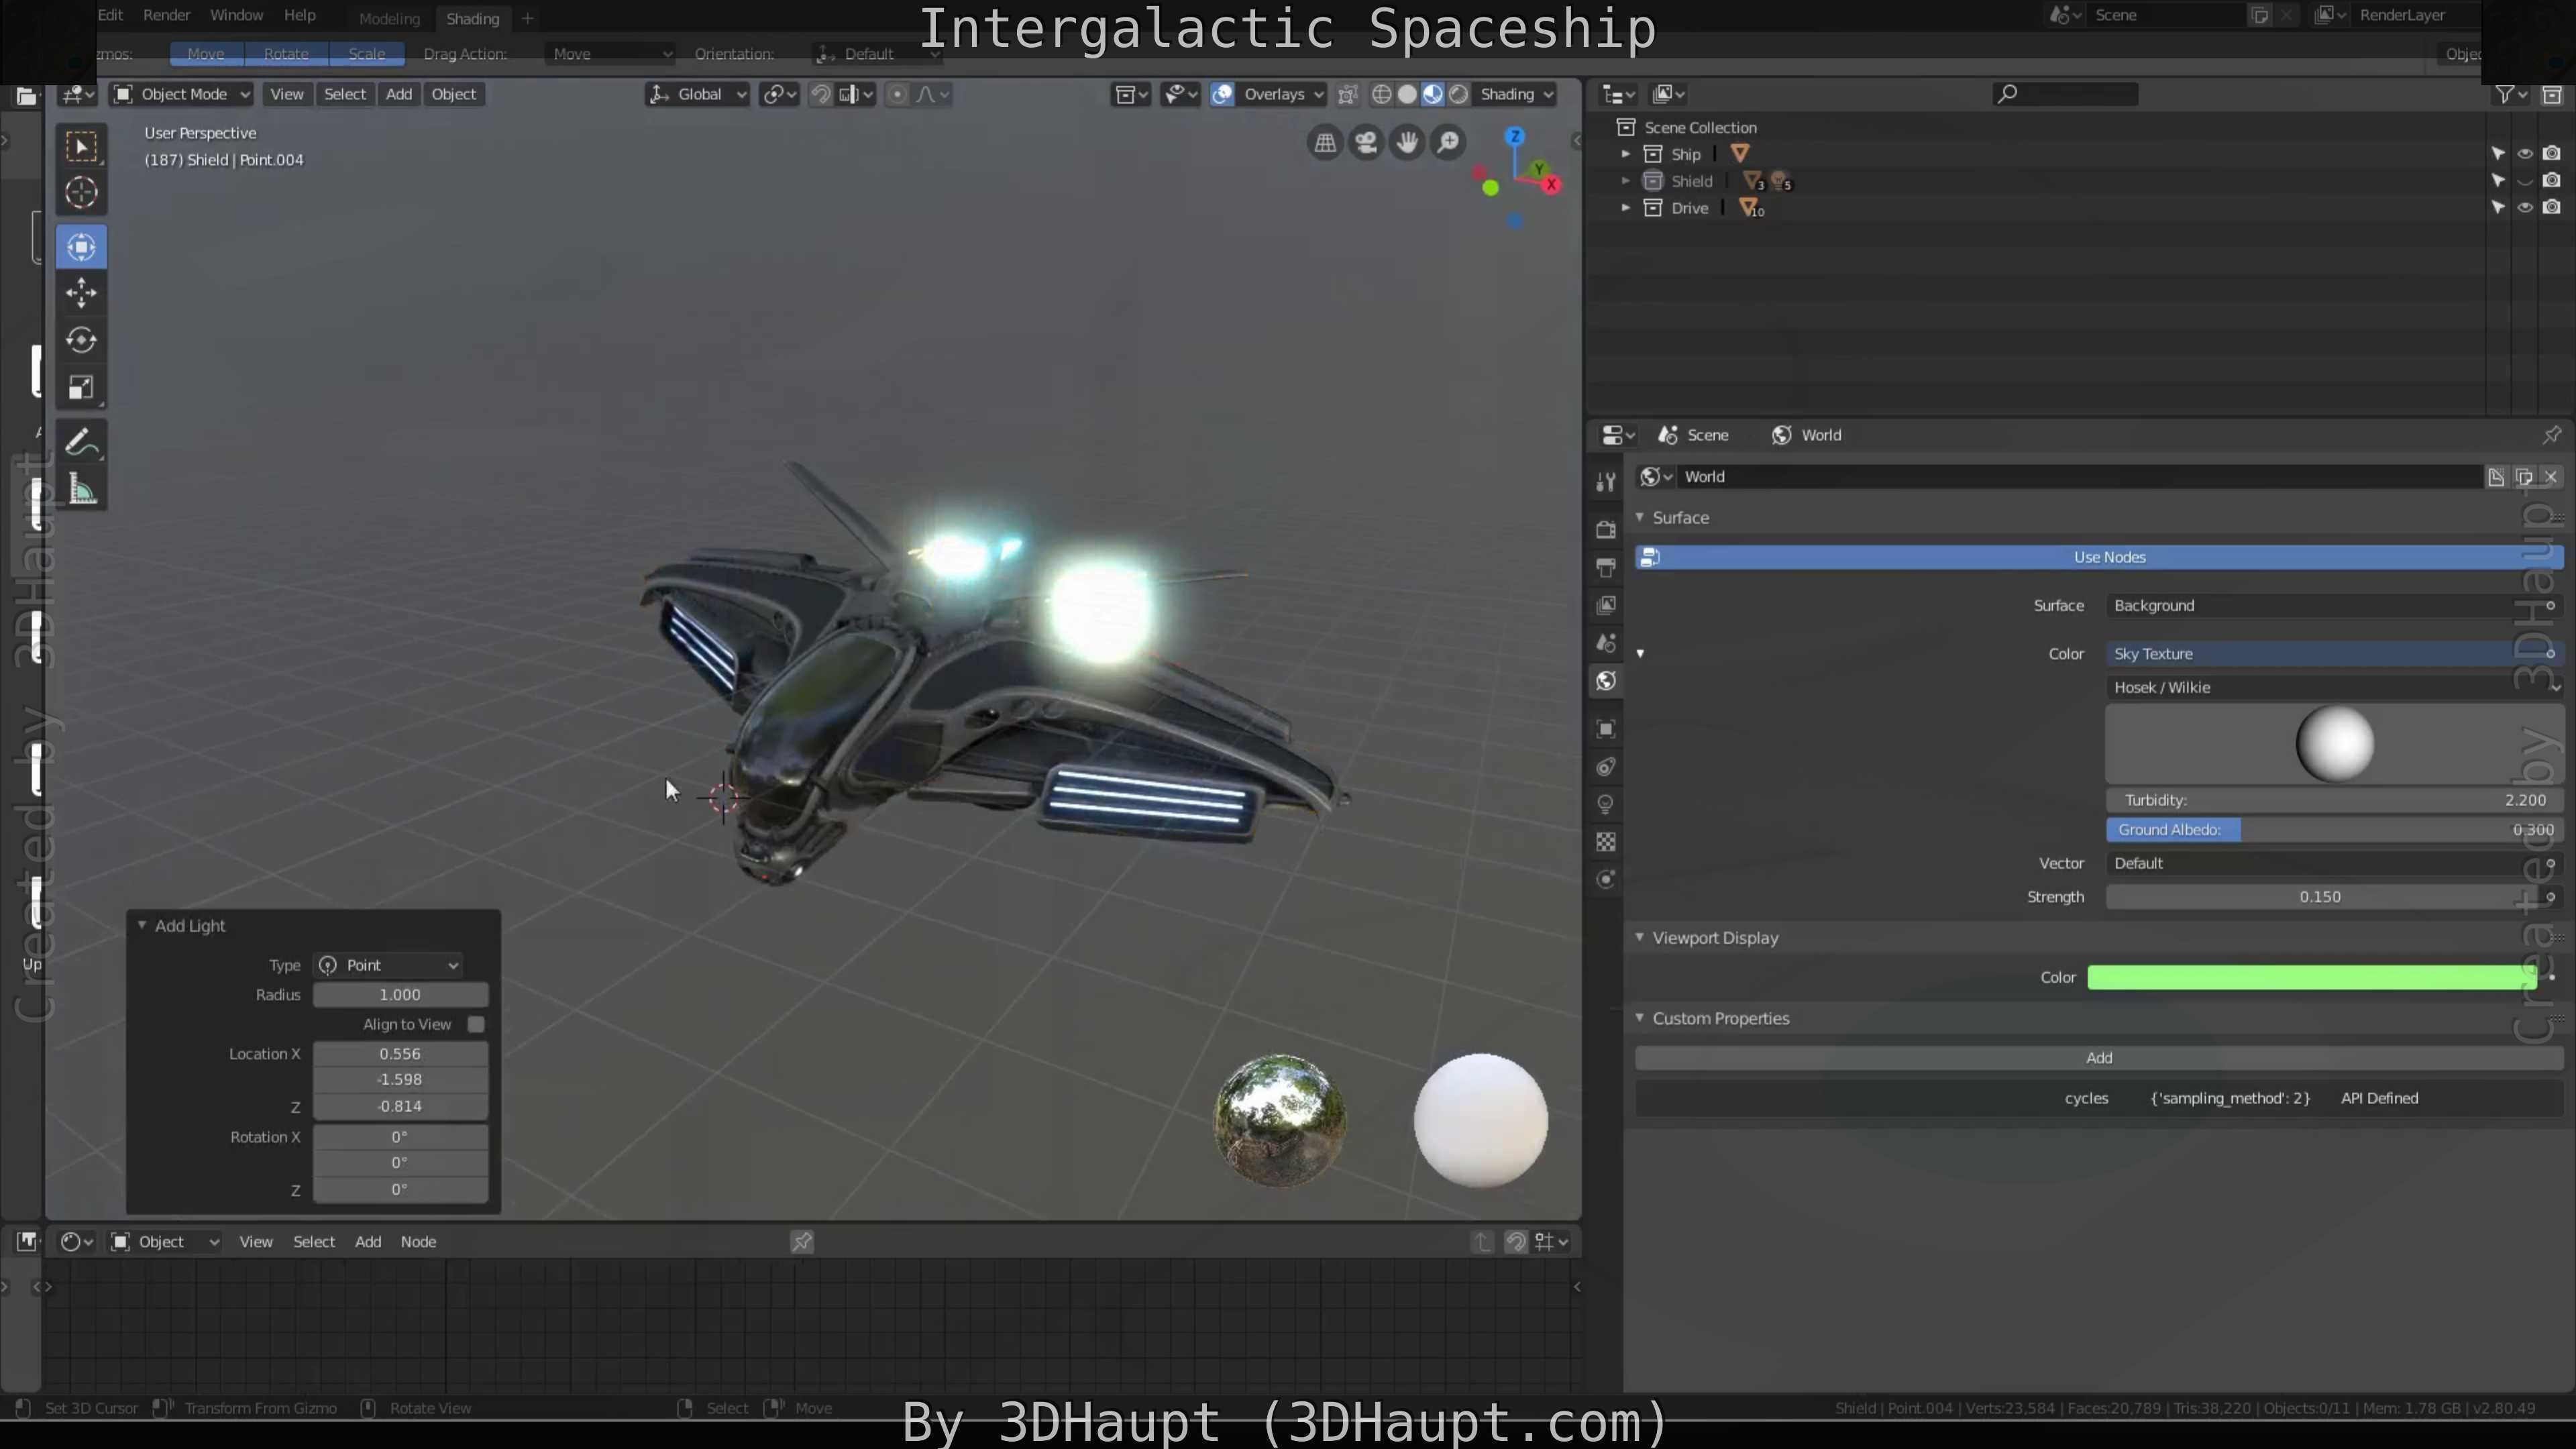
Task: Select the Measure ruler tool
Action: [x=81, y=490]
